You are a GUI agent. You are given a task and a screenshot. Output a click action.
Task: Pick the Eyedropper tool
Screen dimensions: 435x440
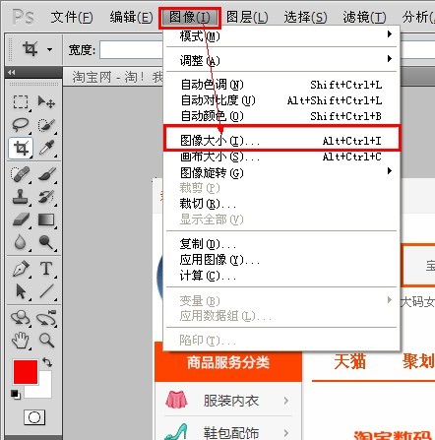coord(46,148)
